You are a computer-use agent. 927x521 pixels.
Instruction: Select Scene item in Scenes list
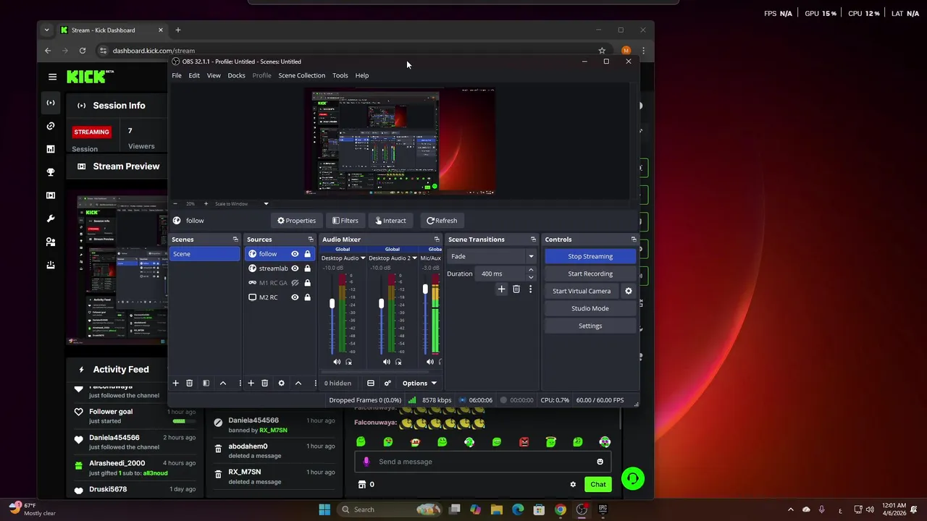coord(205,254)
